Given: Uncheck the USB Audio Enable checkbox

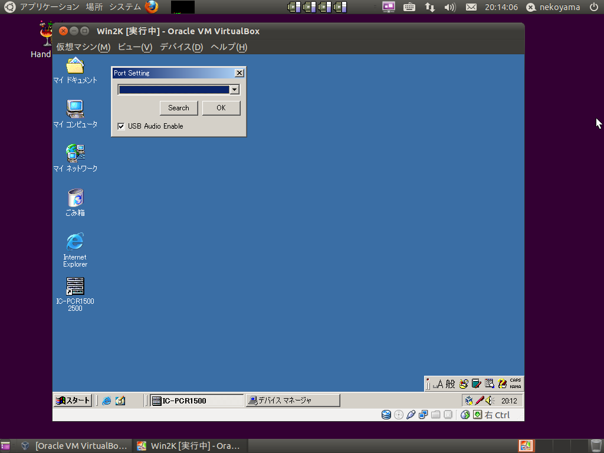Looking at the screenshot, I should click(x=122, y=126).
